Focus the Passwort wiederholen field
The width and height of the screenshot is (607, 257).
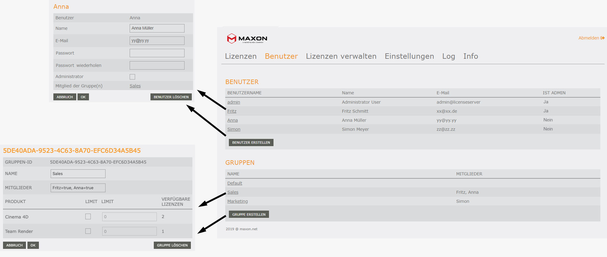[x=157, y=65]
